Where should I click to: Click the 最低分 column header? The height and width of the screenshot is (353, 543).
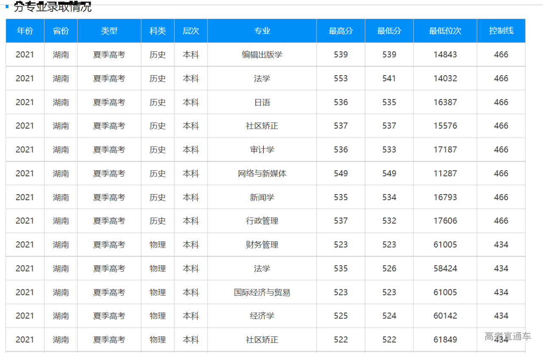[389, 31]
